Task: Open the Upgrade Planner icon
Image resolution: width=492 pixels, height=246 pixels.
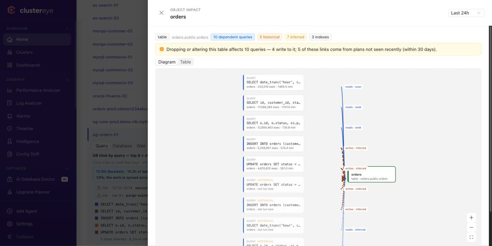Action: (x=10, y=192)
